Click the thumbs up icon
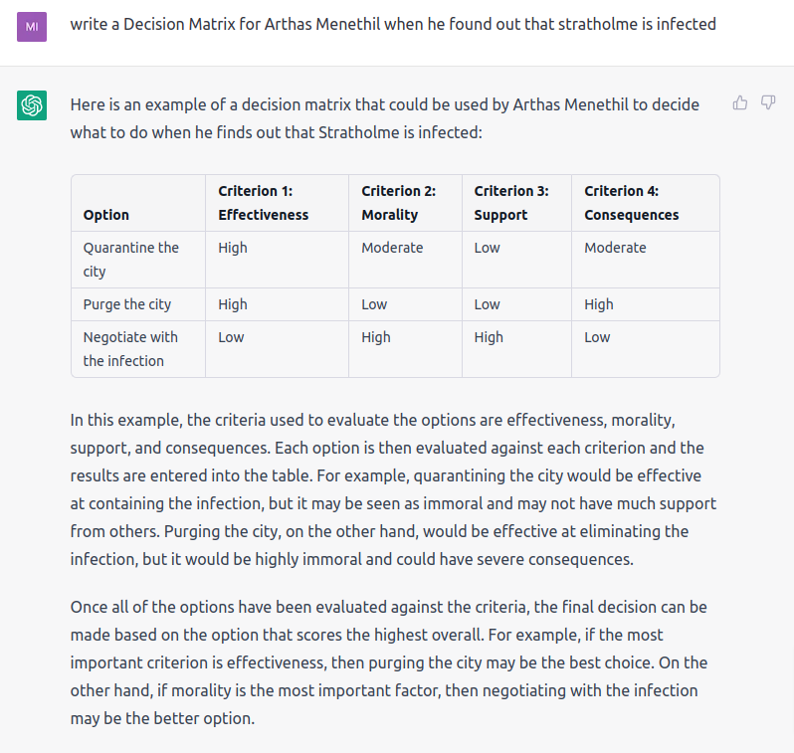The image size is (794, 753). coord(740,102)
